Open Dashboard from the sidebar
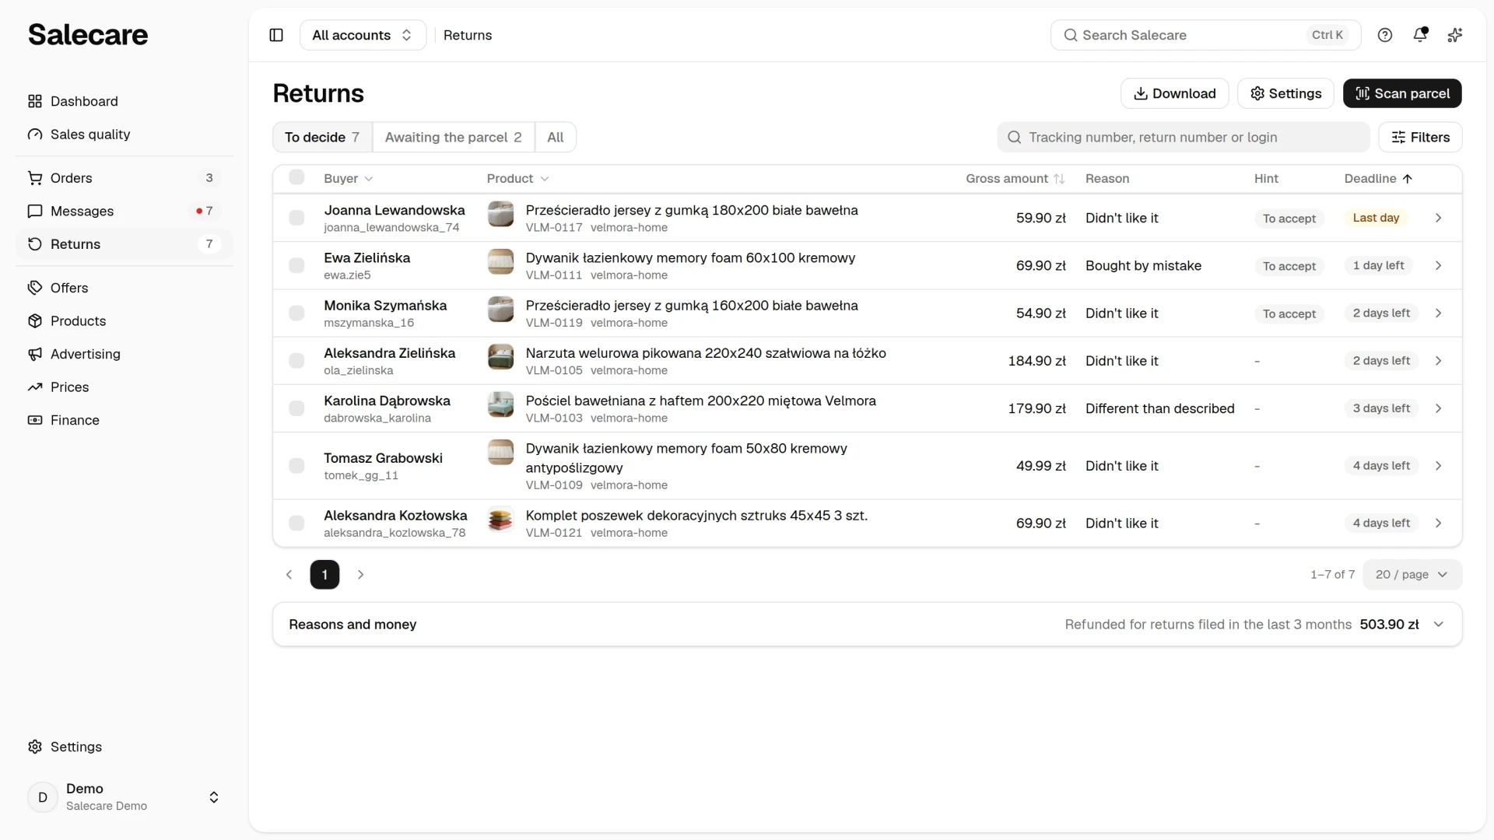Image resolution: width=1494 pixels, height=840 pixels. click(x=124, y=101)
